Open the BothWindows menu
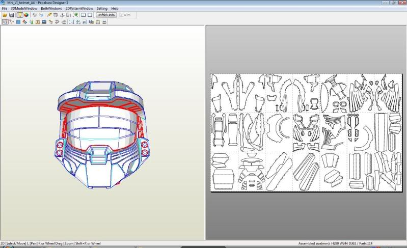 51,9
